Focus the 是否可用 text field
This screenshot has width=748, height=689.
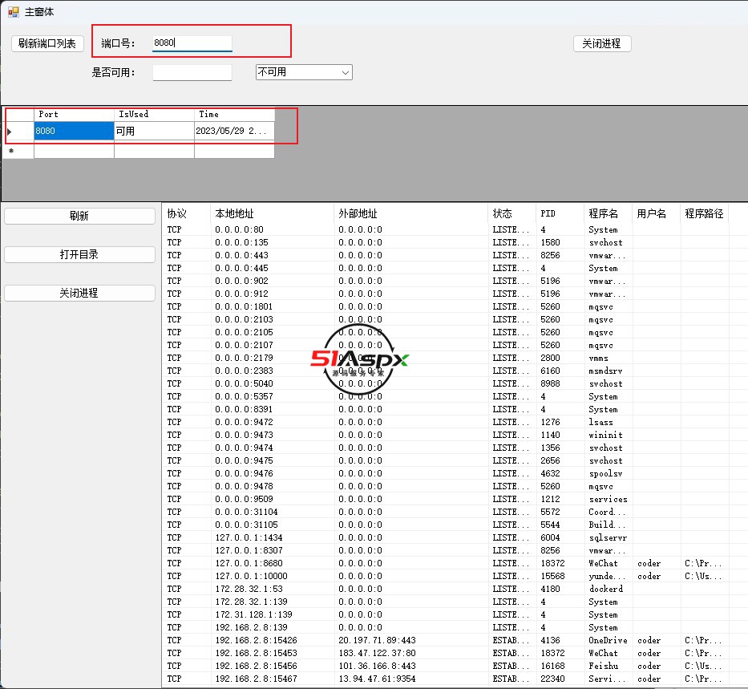192,72
